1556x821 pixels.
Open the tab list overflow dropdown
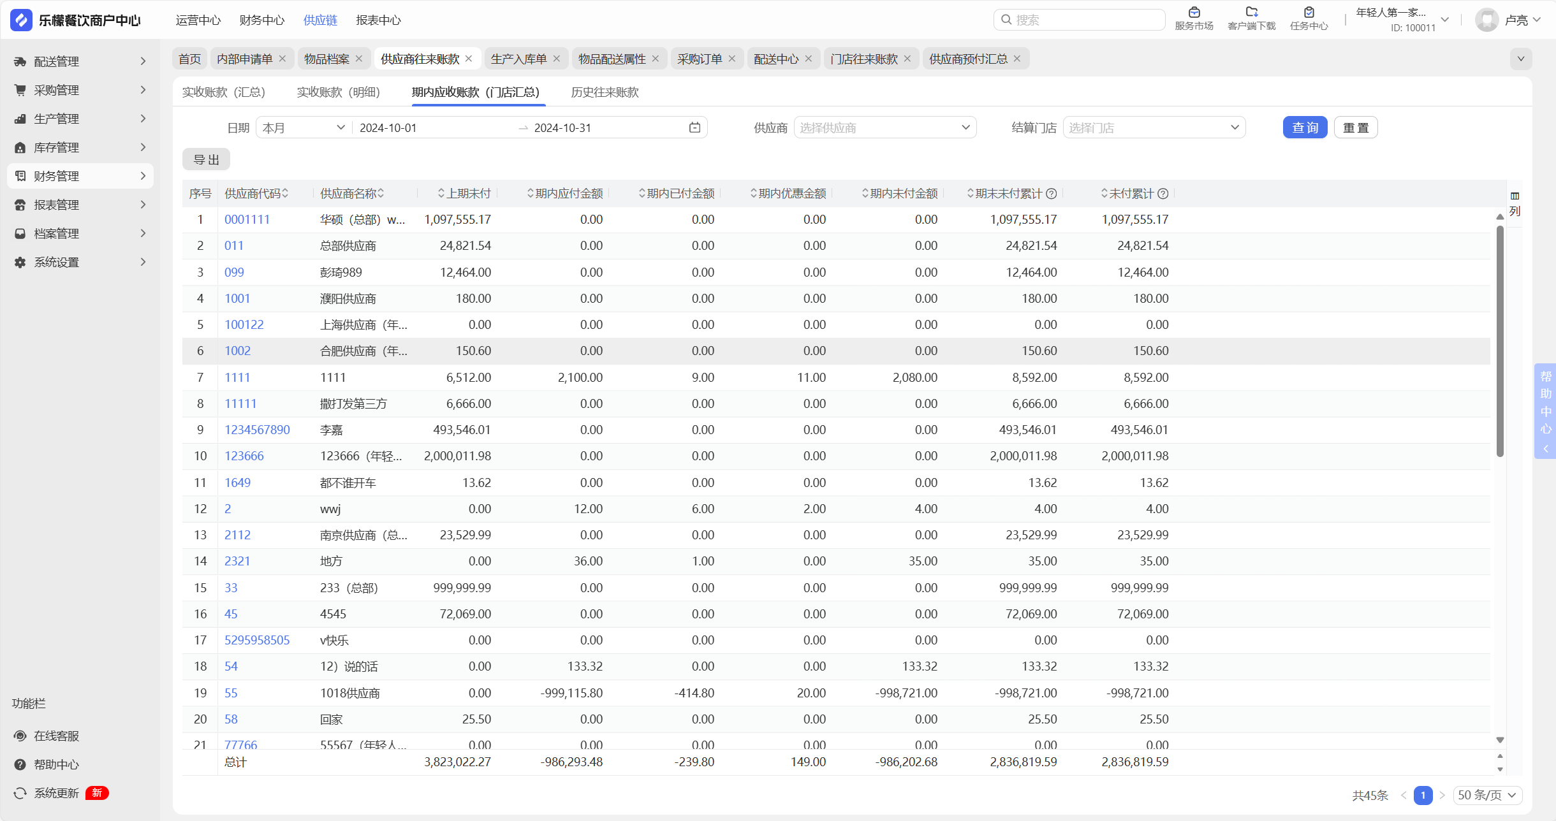[1521, 59]
